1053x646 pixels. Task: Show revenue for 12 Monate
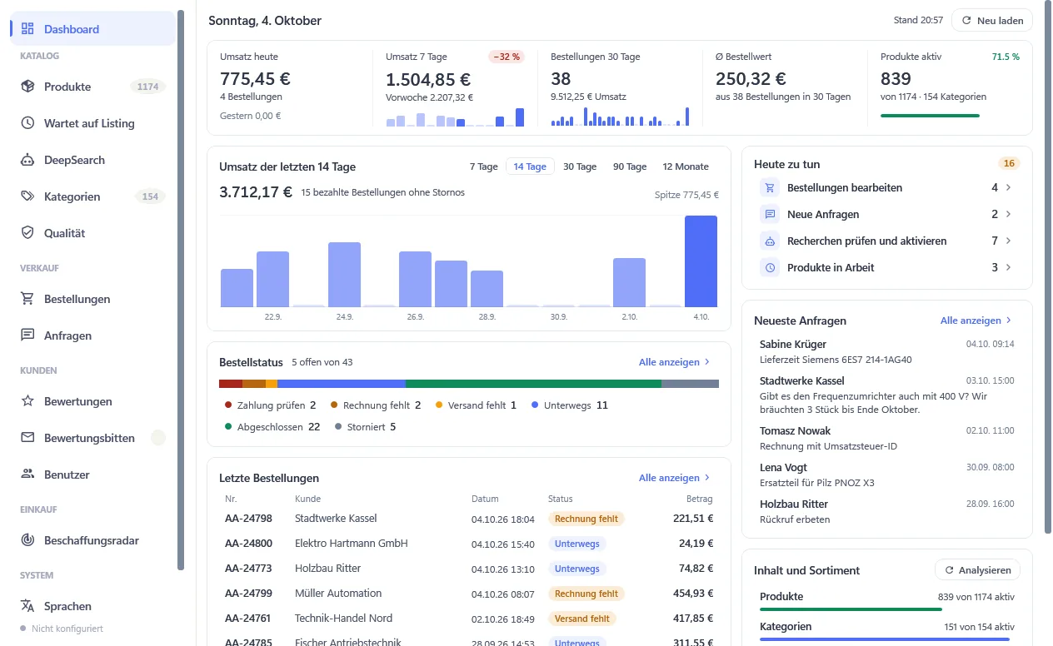[x=686, y=166]
